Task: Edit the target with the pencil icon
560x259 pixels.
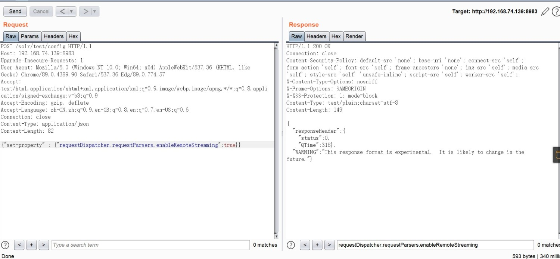Action: click(545, 12)
